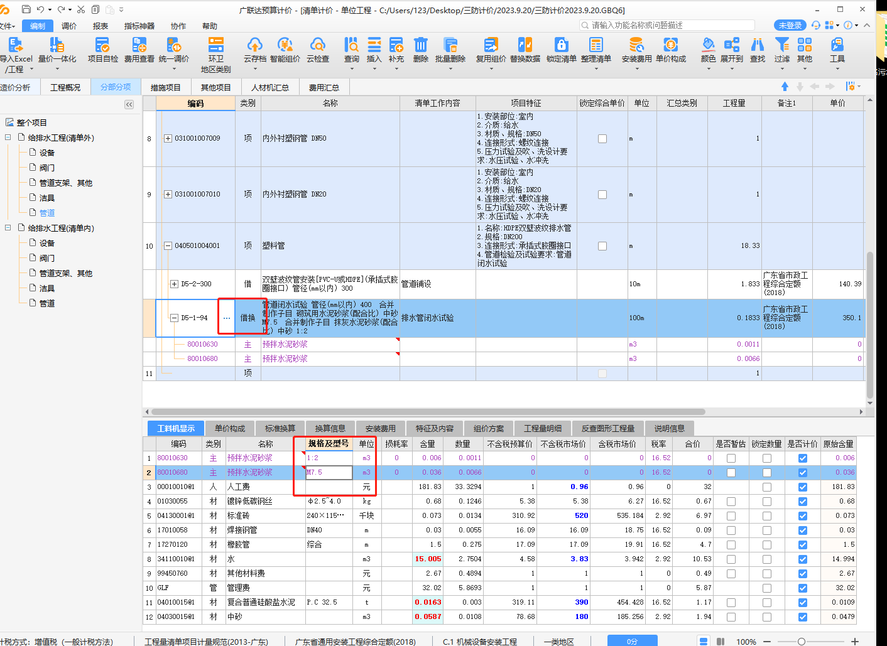Expand quota D5-2-300 row
The width and height of the screenshot is (887, 646).
click(x=174, y=284)
